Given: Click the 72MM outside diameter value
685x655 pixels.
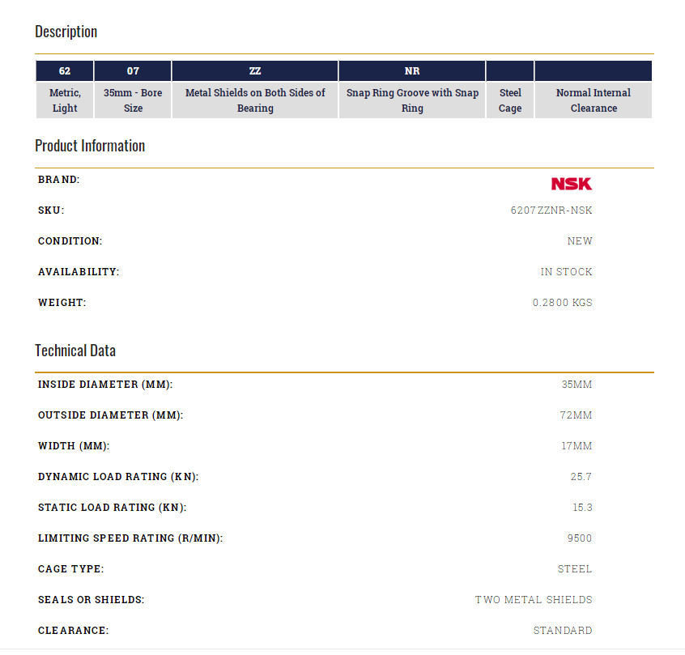Looking at the screenshot, I should click(x=577, y=415).
